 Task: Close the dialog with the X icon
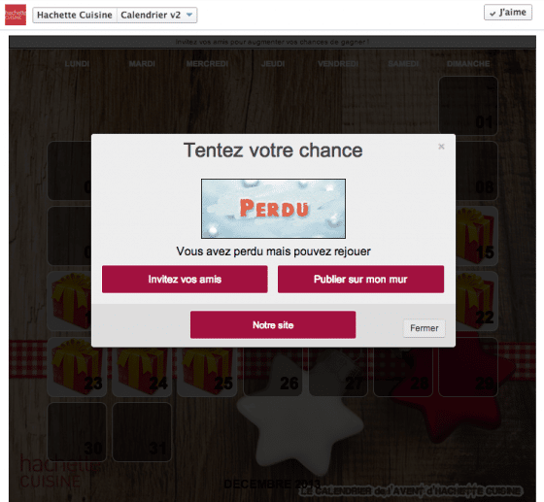441,147
